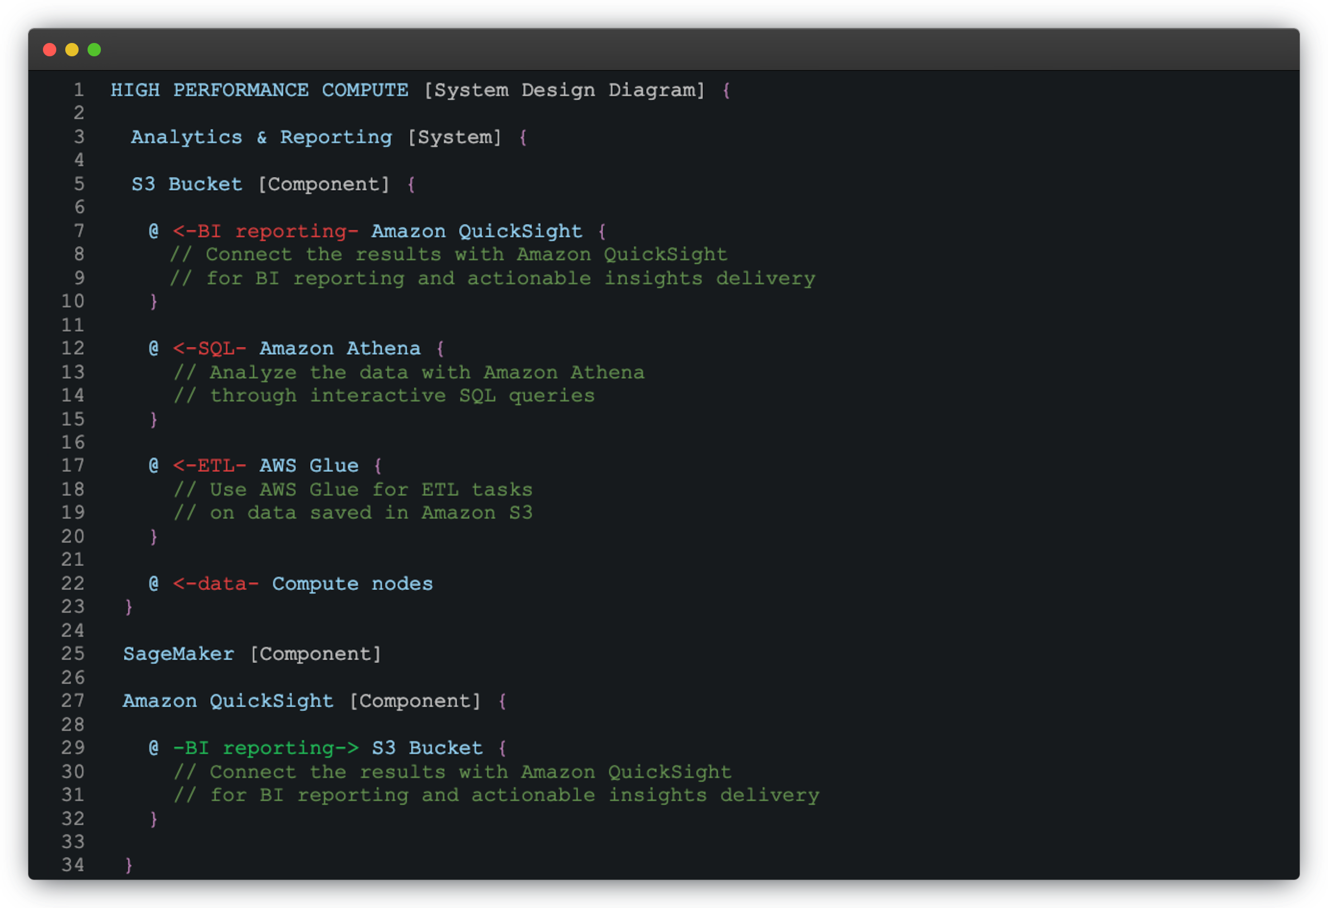1328x908 pixels.
Task: Click the @ symbol before data Compute nodes
Action: 154,583
